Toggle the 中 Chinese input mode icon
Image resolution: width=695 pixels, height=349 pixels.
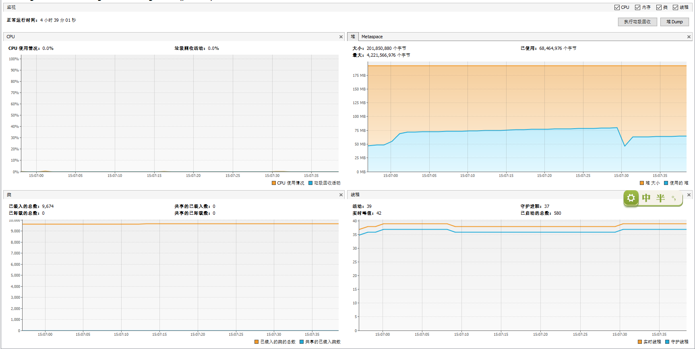click(646, 198)
